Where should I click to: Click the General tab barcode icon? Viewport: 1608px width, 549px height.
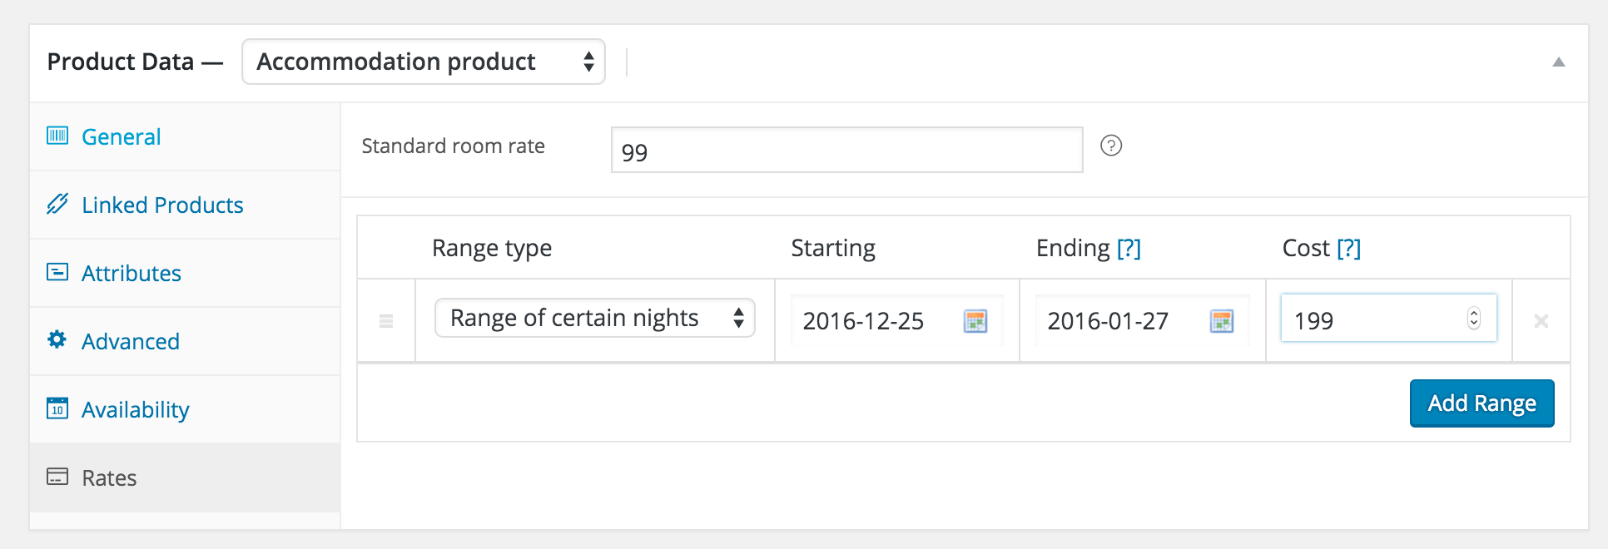(57, 136)
